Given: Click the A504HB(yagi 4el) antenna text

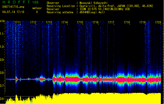Looking at the screenshot, I should click(x=92, y=12).
